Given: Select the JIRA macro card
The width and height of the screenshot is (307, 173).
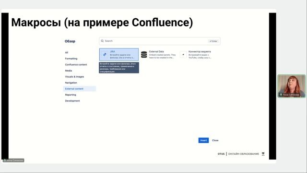Looking at the screenshot, I should coord(119,54).
